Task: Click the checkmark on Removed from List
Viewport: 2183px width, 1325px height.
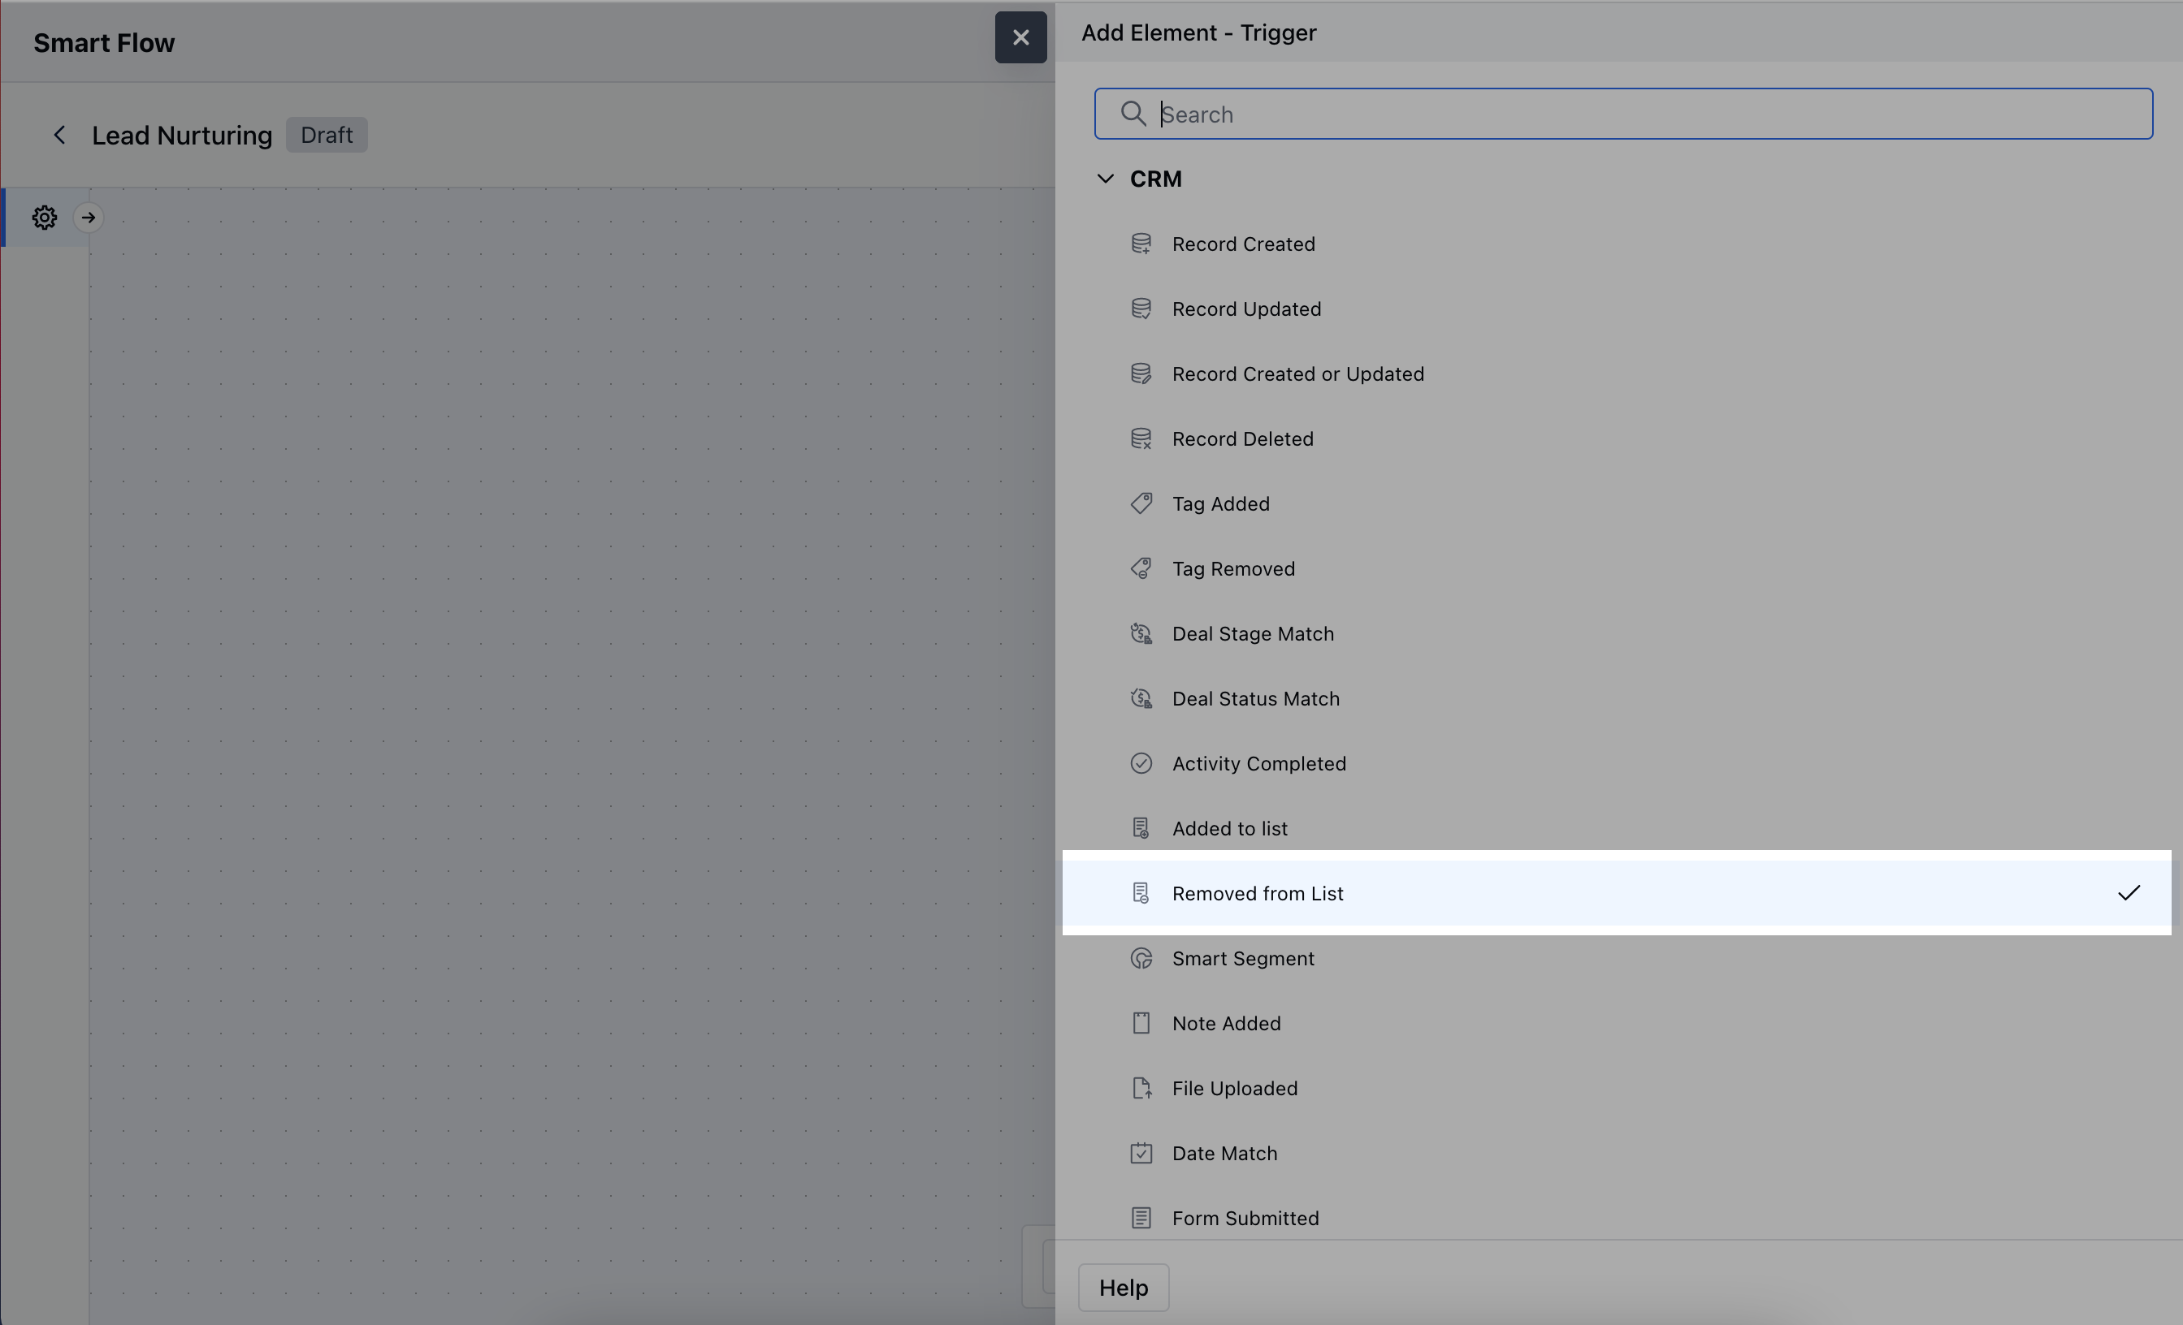Action: tap(2128, 893)
